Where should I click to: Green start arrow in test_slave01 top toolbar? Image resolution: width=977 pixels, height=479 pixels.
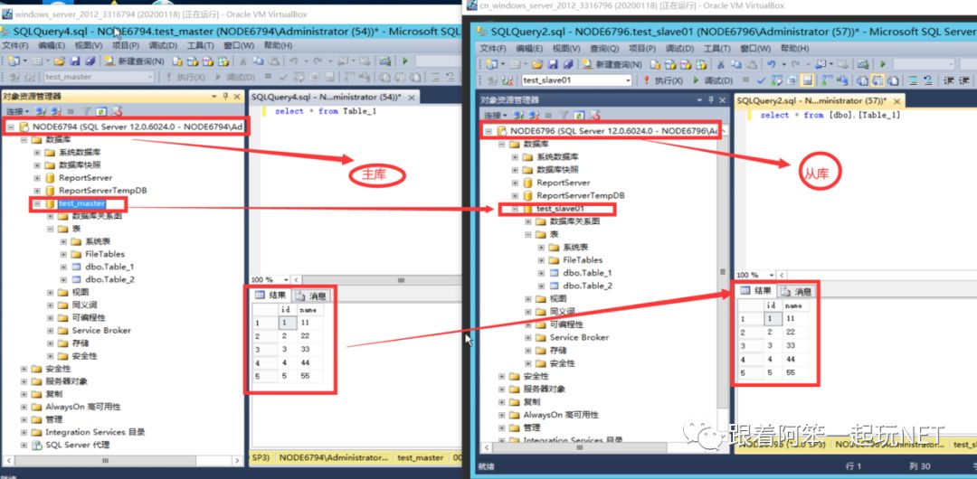point(883,64)
